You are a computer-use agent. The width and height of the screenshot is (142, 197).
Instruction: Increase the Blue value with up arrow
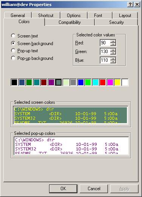113,59
